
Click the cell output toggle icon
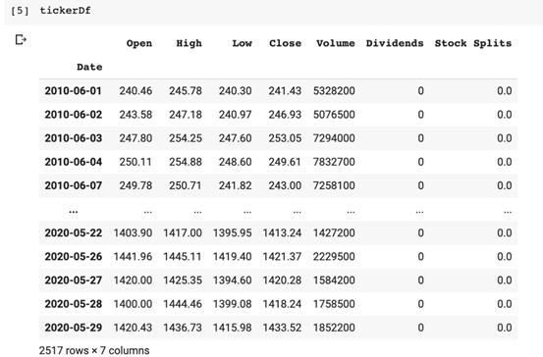pyautogui.click(x=21, y=40)
